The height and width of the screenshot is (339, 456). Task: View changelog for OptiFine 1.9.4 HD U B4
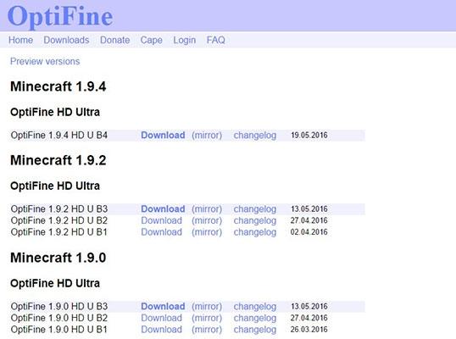pos(255,136)
